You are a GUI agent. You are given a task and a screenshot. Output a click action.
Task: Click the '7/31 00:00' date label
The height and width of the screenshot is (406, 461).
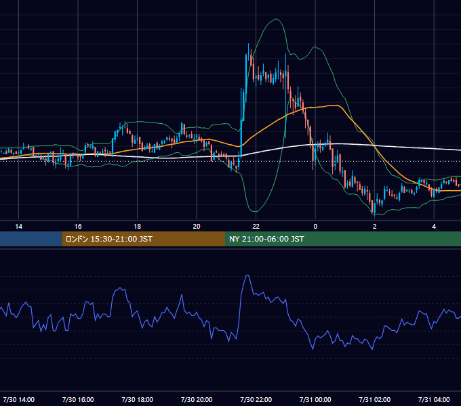315,399
